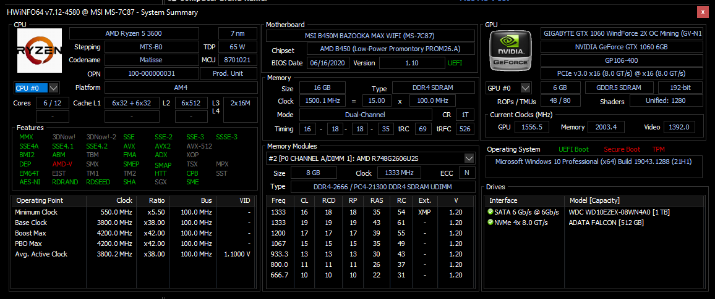Click the MSI B450M BAZOOKA MAX WIFI field
Viewport: 715px width, 299px height.
tap(370, 36)
